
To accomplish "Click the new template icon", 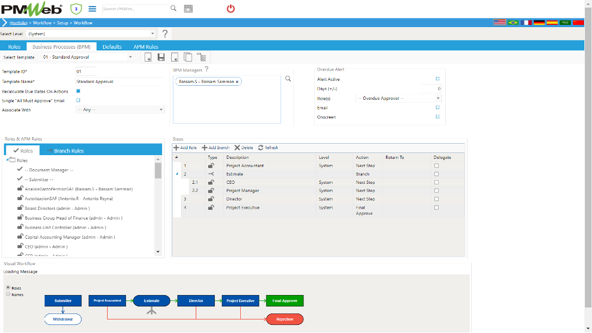I will [148, 57].
